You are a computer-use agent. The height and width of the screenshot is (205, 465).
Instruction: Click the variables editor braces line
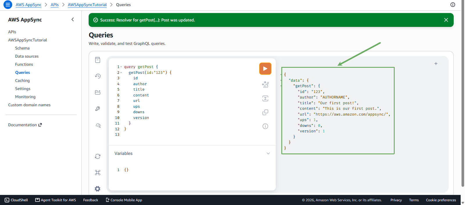pos(126,170)
